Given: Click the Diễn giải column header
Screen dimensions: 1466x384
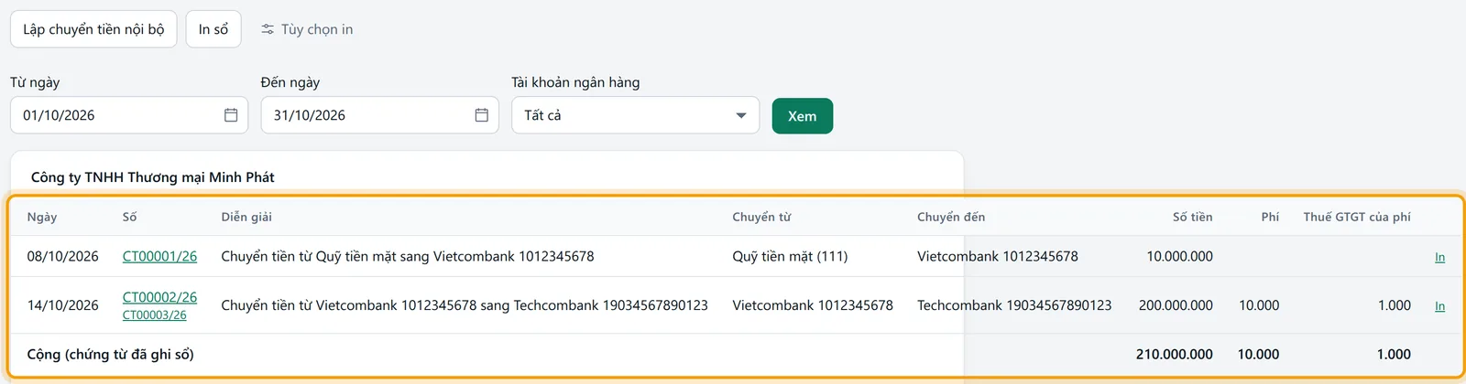Looking at the screenshot, I should (246, 217).
